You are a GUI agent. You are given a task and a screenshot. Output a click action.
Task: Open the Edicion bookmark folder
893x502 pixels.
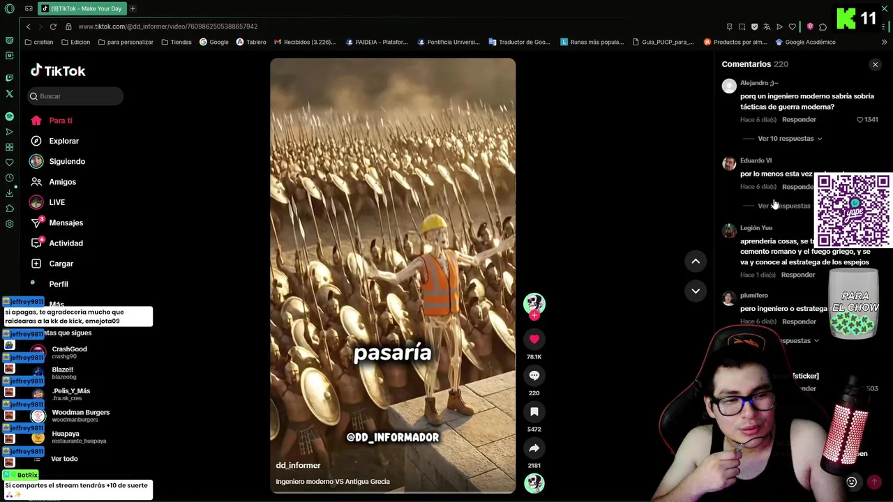75,42
